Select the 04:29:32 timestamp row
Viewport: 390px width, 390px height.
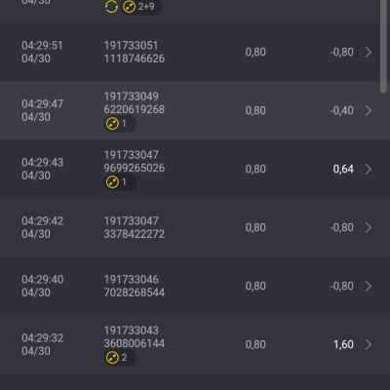195,344
